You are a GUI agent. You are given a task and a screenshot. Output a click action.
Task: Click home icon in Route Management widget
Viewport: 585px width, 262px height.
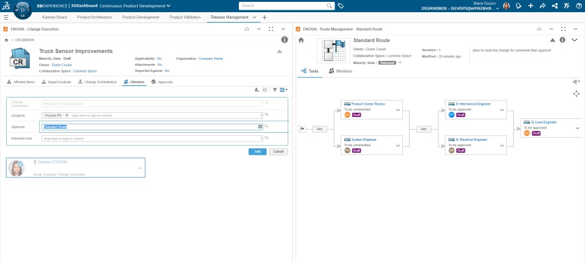tap(301, 40)
